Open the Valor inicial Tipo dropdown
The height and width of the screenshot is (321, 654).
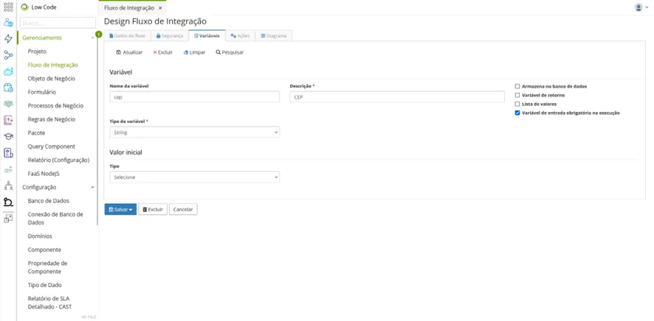(x=194, y=177)
